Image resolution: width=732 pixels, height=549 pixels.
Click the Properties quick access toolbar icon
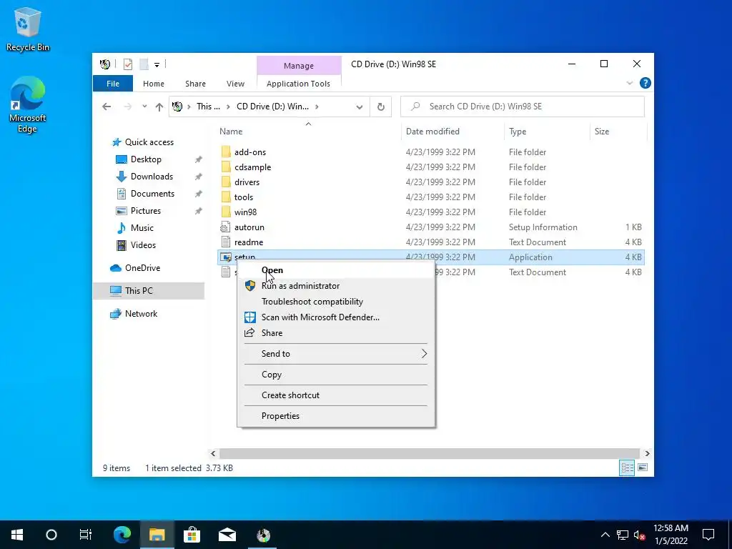tap(128, 64)
